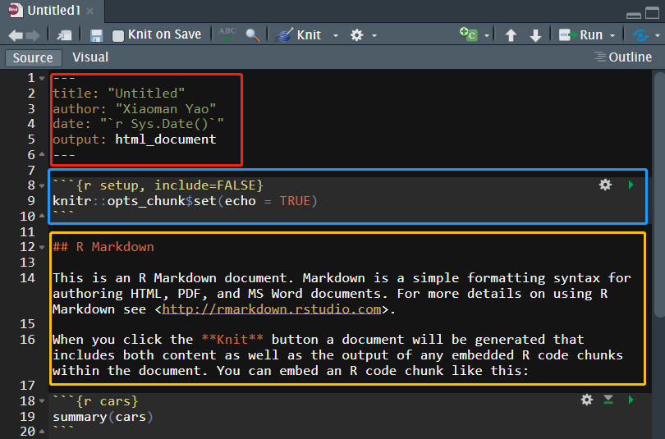Toggle Knit on Save checkbox
Image resolution: width=665 pixels, height=439 pixels.
[118, 35]
